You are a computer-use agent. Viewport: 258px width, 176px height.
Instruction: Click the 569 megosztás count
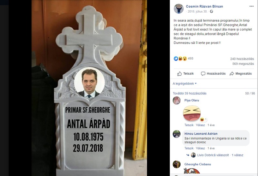point(243,64)
